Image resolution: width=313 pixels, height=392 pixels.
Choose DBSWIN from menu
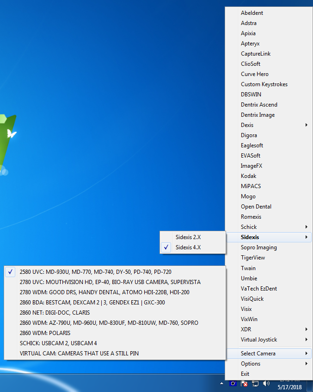269,94
